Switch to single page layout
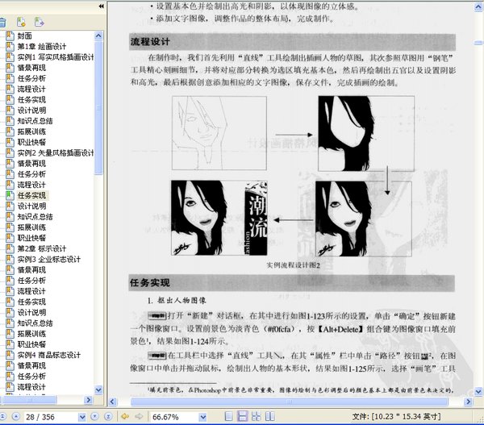 pyautogui.click(x=229, y=416)
